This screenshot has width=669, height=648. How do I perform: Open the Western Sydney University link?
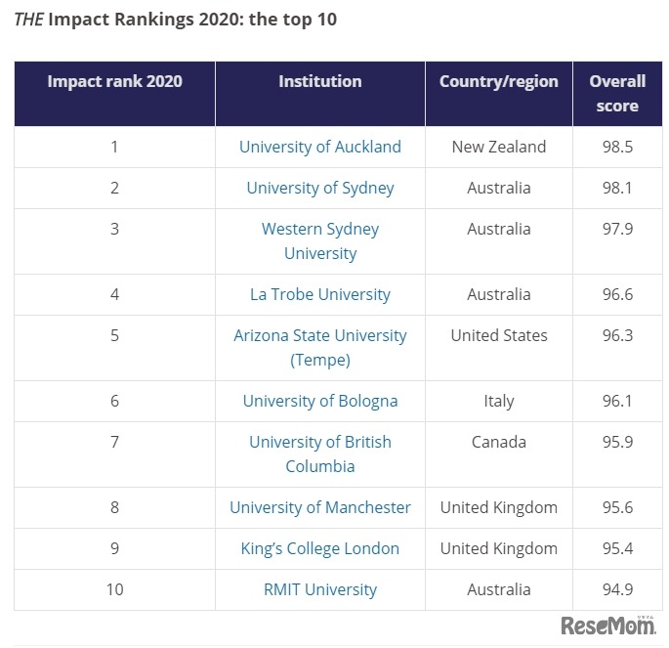tap(320, 241)
